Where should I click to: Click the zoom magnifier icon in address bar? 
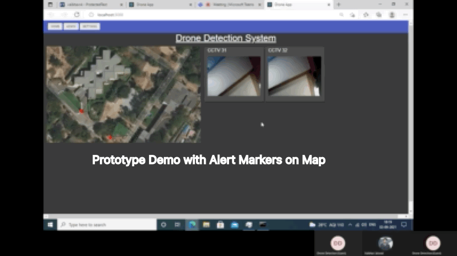[341, 15]
